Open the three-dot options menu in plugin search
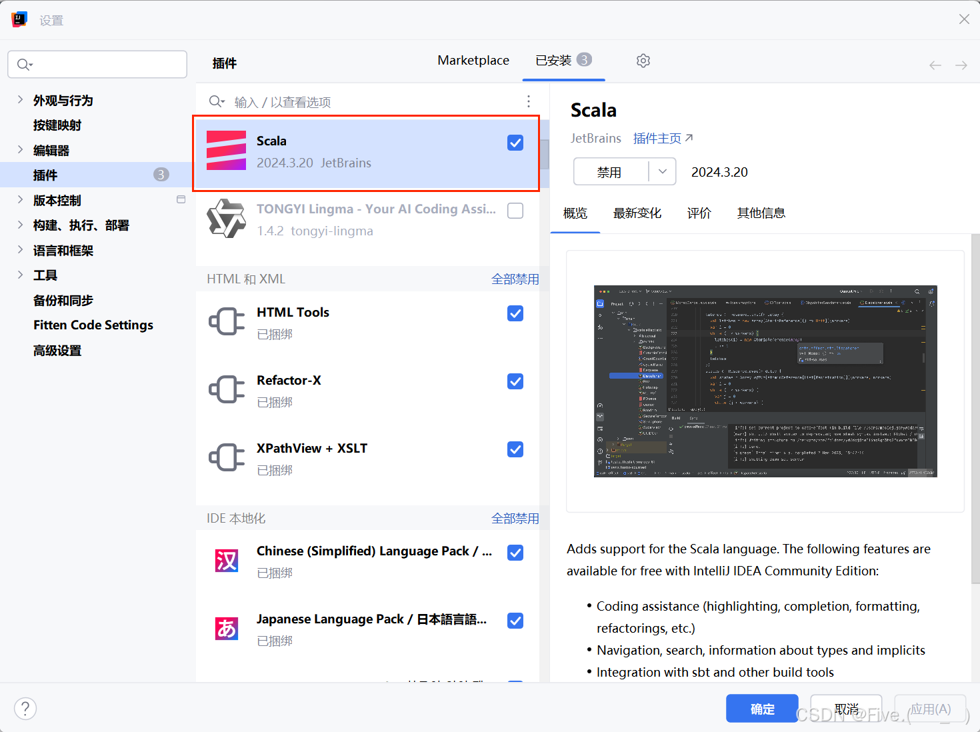This screenshot has height=732, width=980. point(529,101)
